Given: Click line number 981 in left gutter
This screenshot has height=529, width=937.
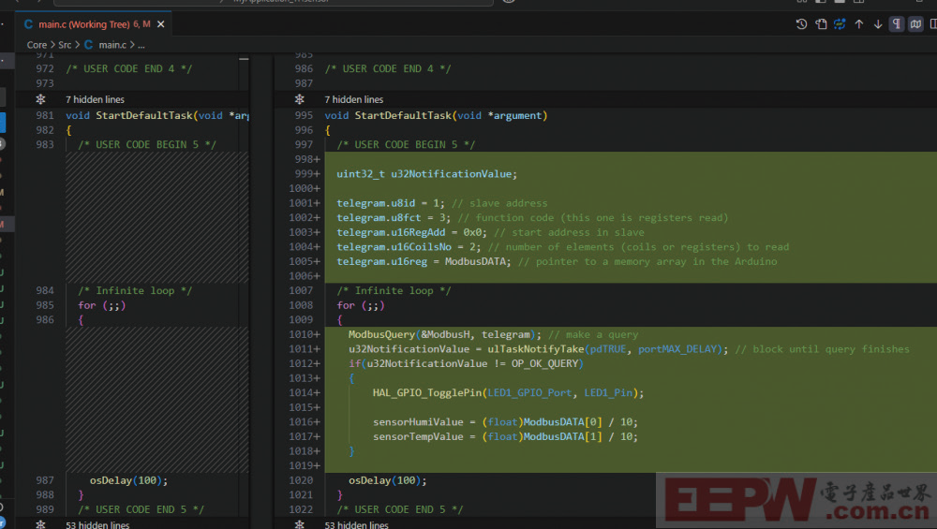Looking at the screenshot, I should (x=45, y=115).
